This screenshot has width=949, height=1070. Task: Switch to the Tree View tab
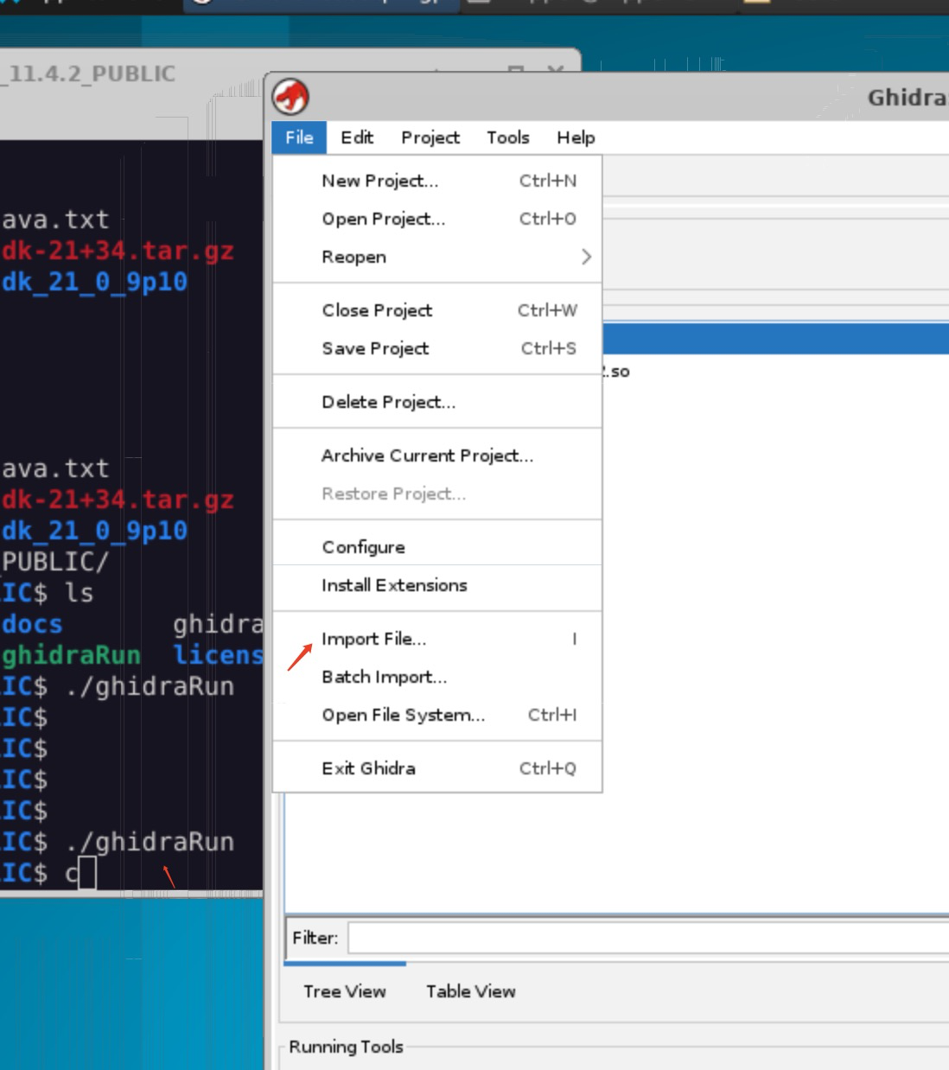click(x=345, y=991)
